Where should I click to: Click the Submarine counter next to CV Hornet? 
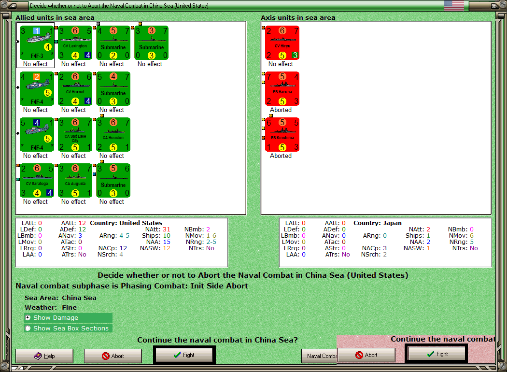click(113, 88)
